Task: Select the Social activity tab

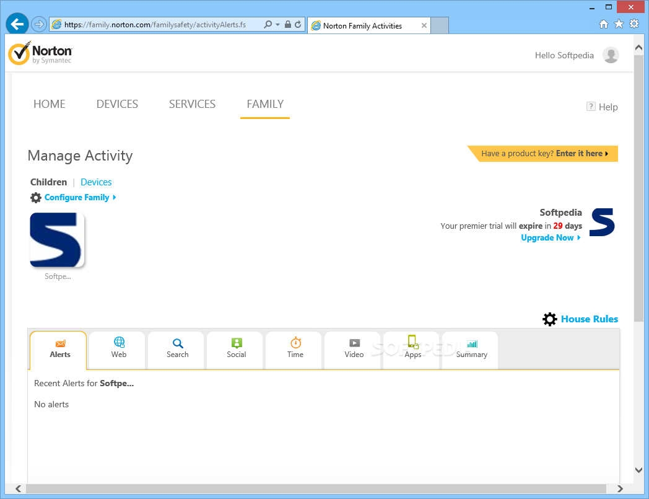Action: click(235, 350)
